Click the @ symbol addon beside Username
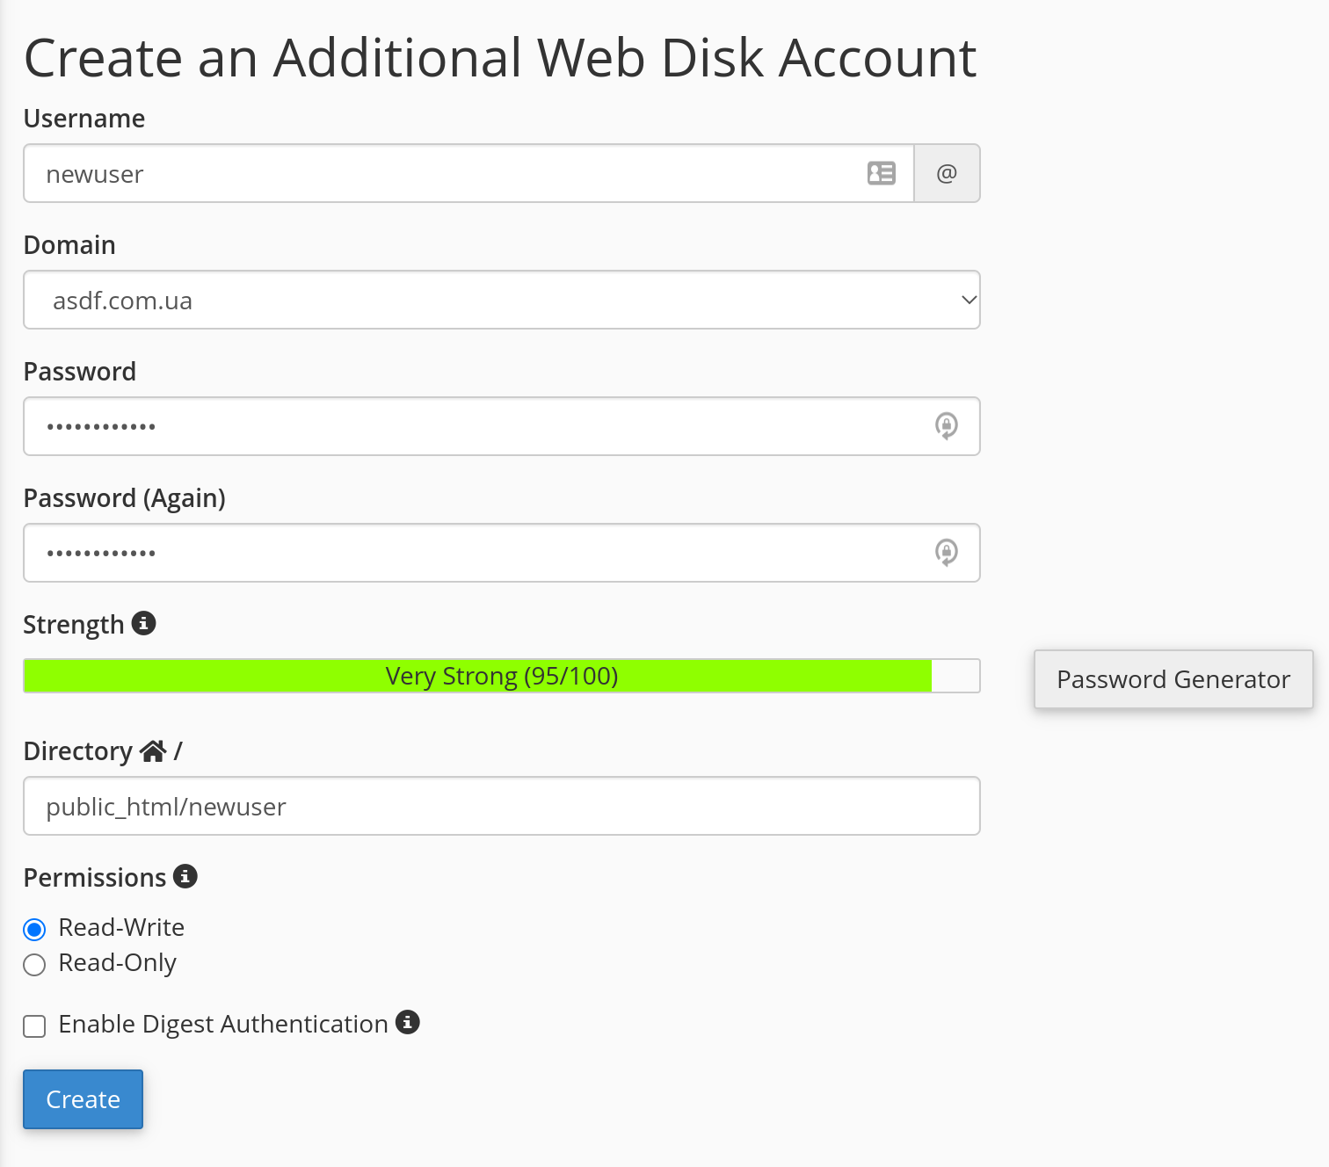 [947, 173]
